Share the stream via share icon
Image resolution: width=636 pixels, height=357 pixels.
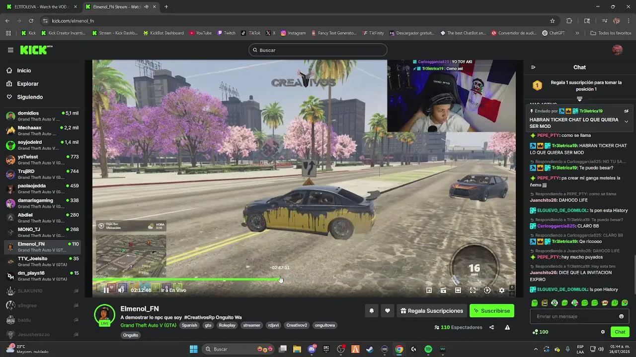pyautogui.click(x=491, y=327)
